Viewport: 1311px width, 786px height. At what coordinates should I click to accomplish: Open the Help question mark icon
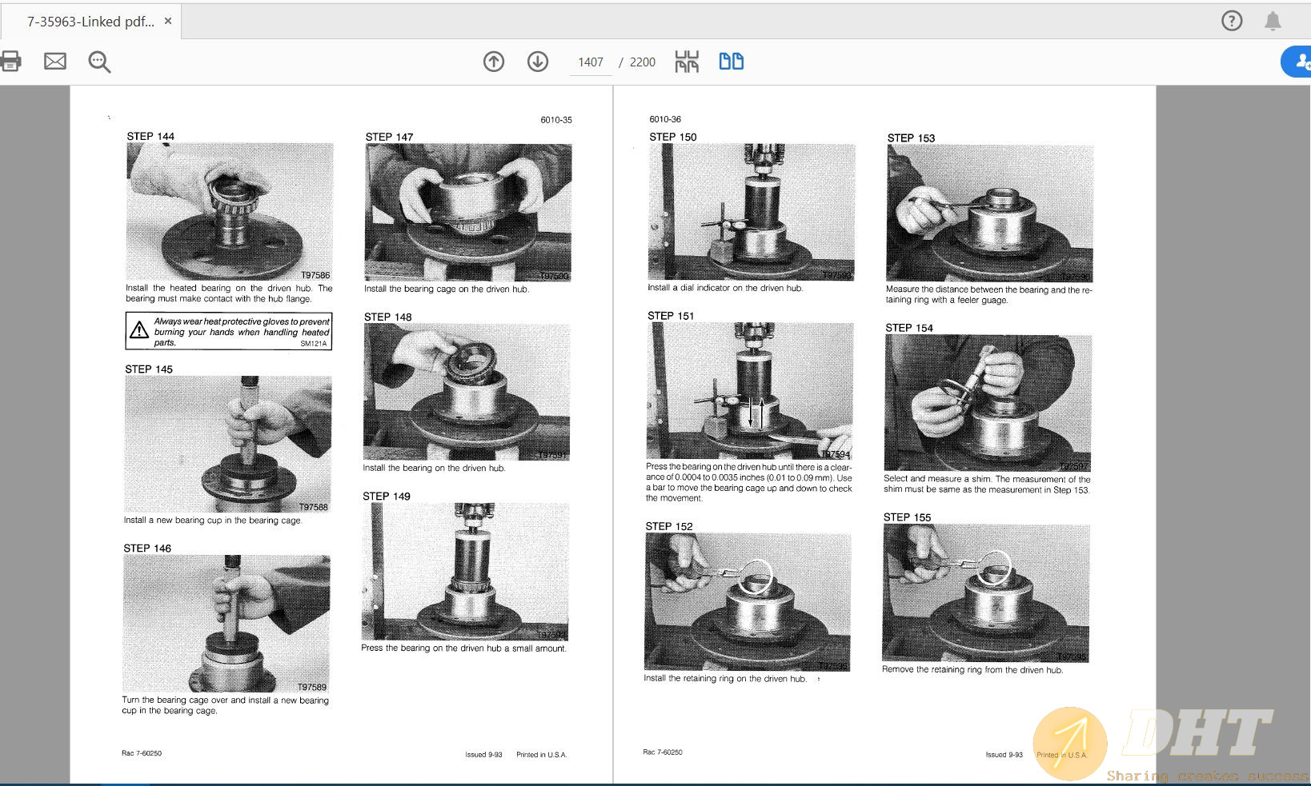1232,22
